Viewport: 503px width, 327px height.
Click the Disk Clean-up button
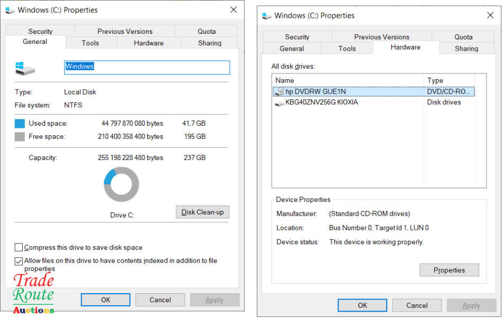[202, 212]
